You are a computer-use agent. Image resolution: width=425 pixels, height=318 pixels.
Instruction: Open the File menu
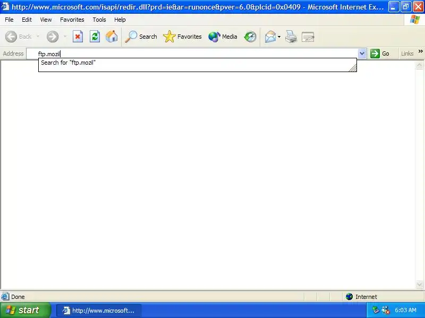[x=9, y=20]
